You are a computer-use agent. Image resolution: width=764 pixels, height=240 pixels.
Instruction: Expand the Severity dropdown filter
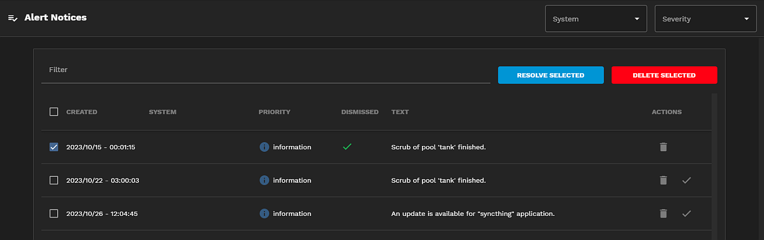(705, 19)
